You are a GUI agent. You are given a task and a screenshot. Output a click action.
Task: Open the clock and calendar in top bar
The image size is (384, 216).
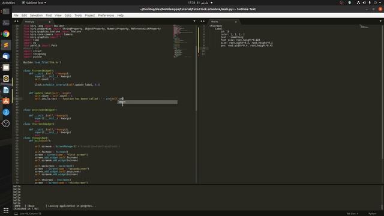(x=199, y=2)
